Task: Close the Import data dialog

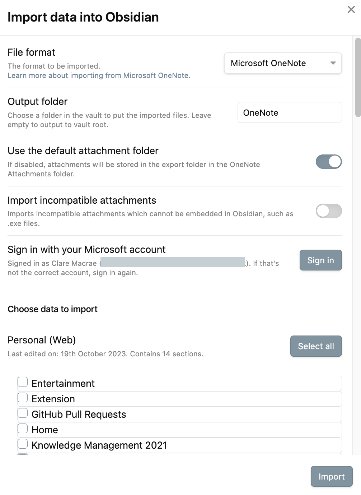Action: (351, 10)
